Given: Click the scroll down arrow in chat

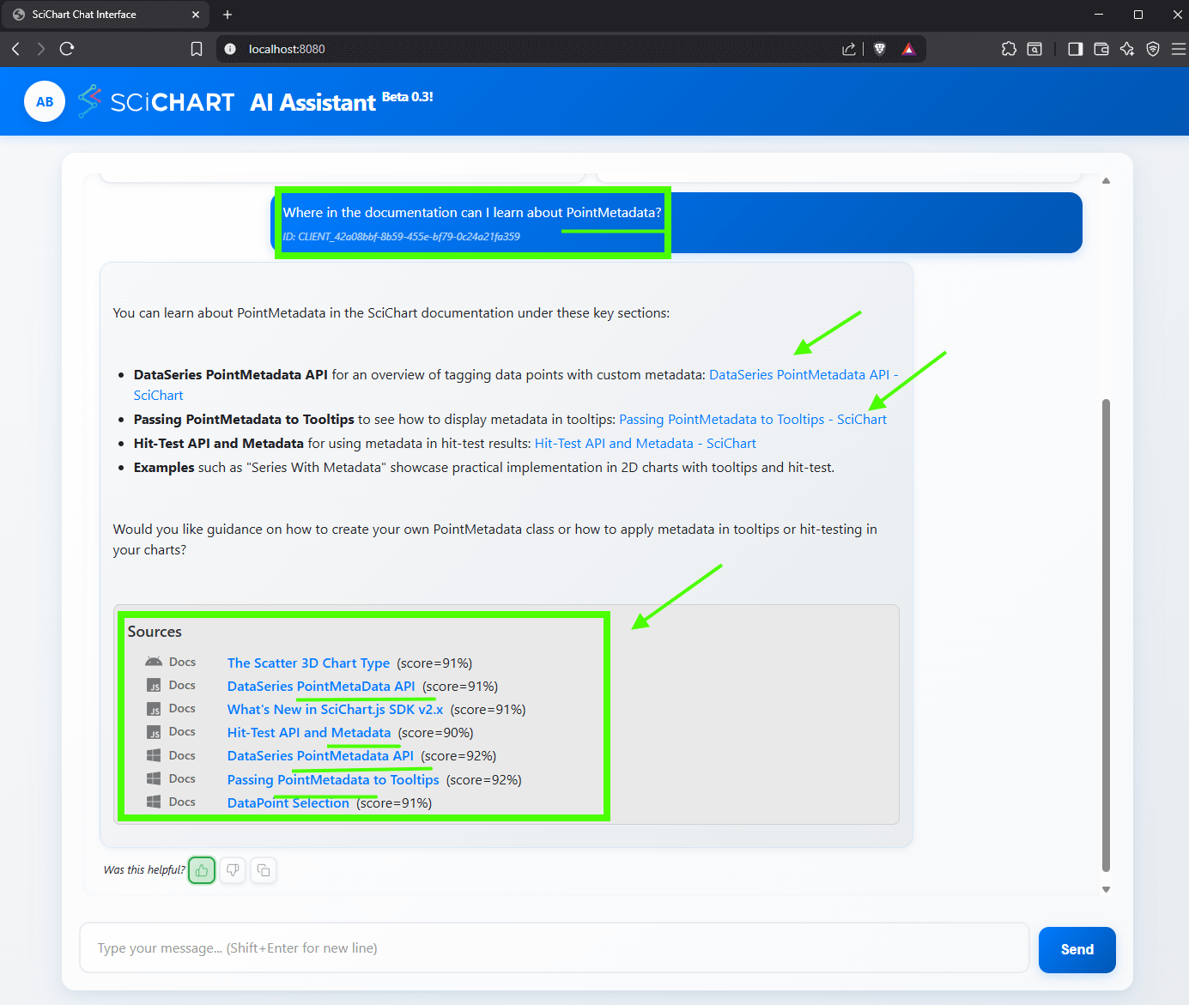Looking at the screenshot, I should pyautogui.click(x=1106, y=889).
